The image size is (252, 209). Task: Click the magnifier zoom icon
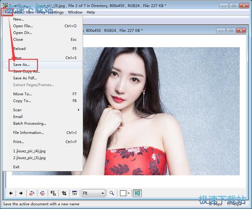[112, 193]
